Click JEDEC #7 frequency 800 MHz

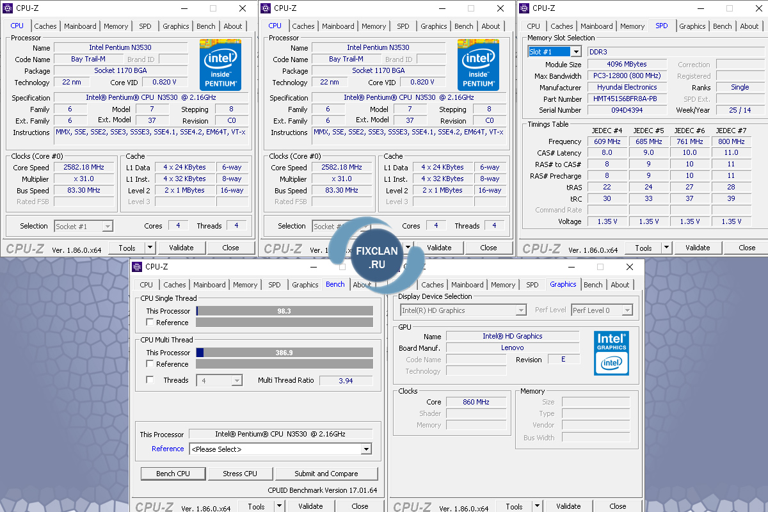(731, 141)
